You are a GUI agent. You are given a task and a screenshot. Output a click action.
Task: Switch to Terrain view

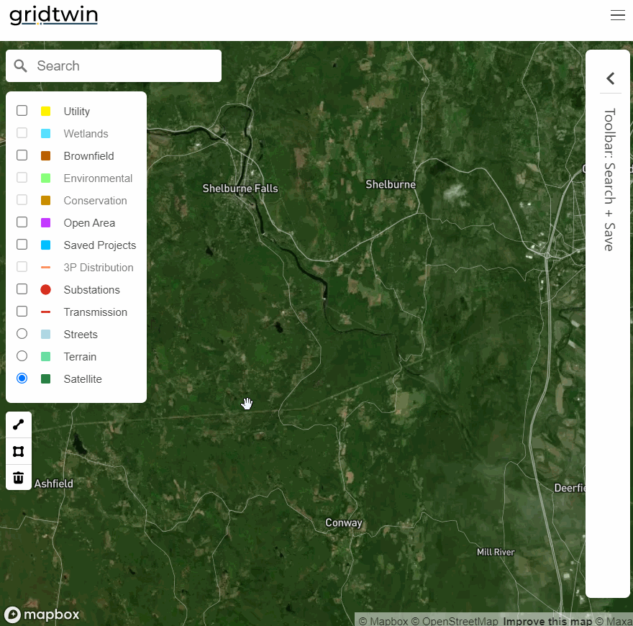click(x=22, y=355)
